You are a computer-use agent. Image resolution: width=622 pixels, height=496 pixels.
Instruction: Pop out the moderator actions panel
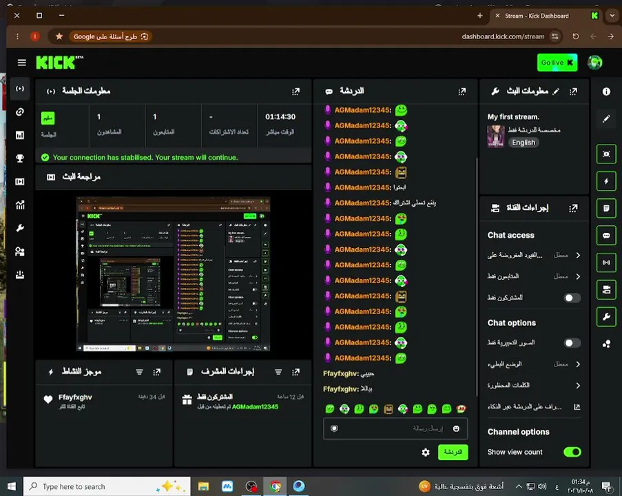296,372
